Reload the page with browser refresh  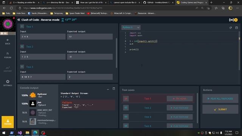[x=11, y=8]
